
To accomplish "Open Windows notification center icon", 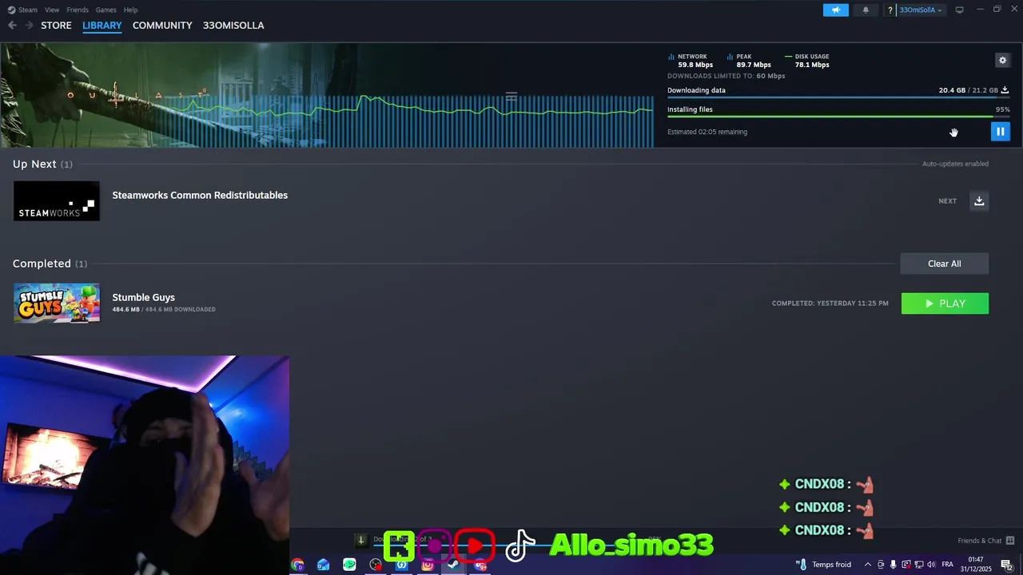I will click(1006, 565).
